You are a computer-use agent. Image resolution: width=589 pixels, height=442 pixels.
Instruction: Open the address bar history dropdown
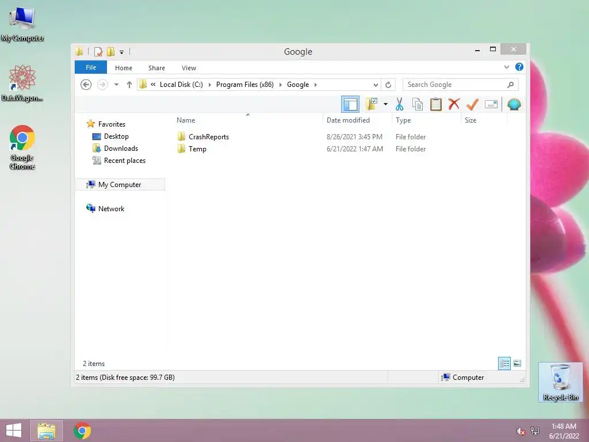click(x=375, y=85)
